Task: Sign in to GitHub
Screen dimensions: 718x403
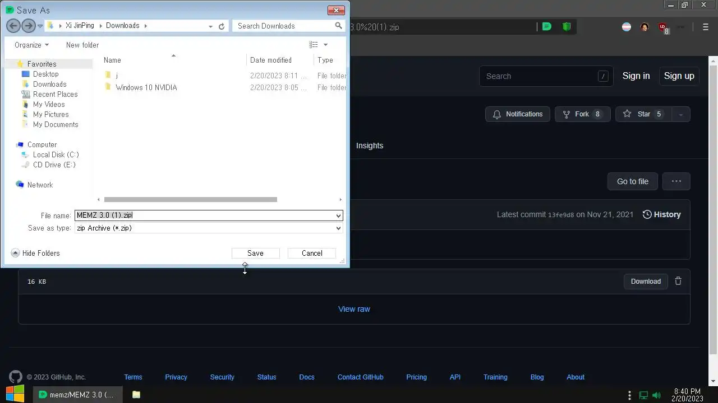Action: tap(636, 76)
